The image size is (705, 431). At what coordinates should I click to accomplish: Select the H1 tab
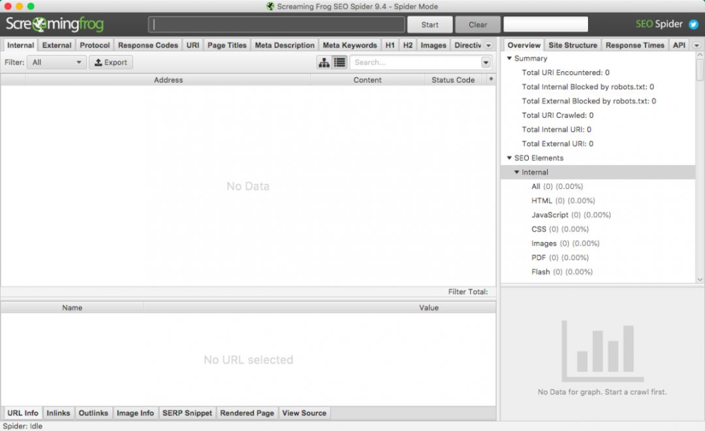tap(390, 46)
